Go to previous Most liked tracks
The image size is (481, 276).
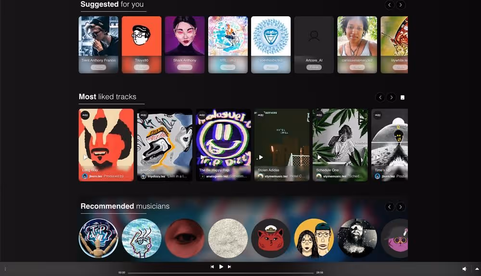click(x=380, y=97)
